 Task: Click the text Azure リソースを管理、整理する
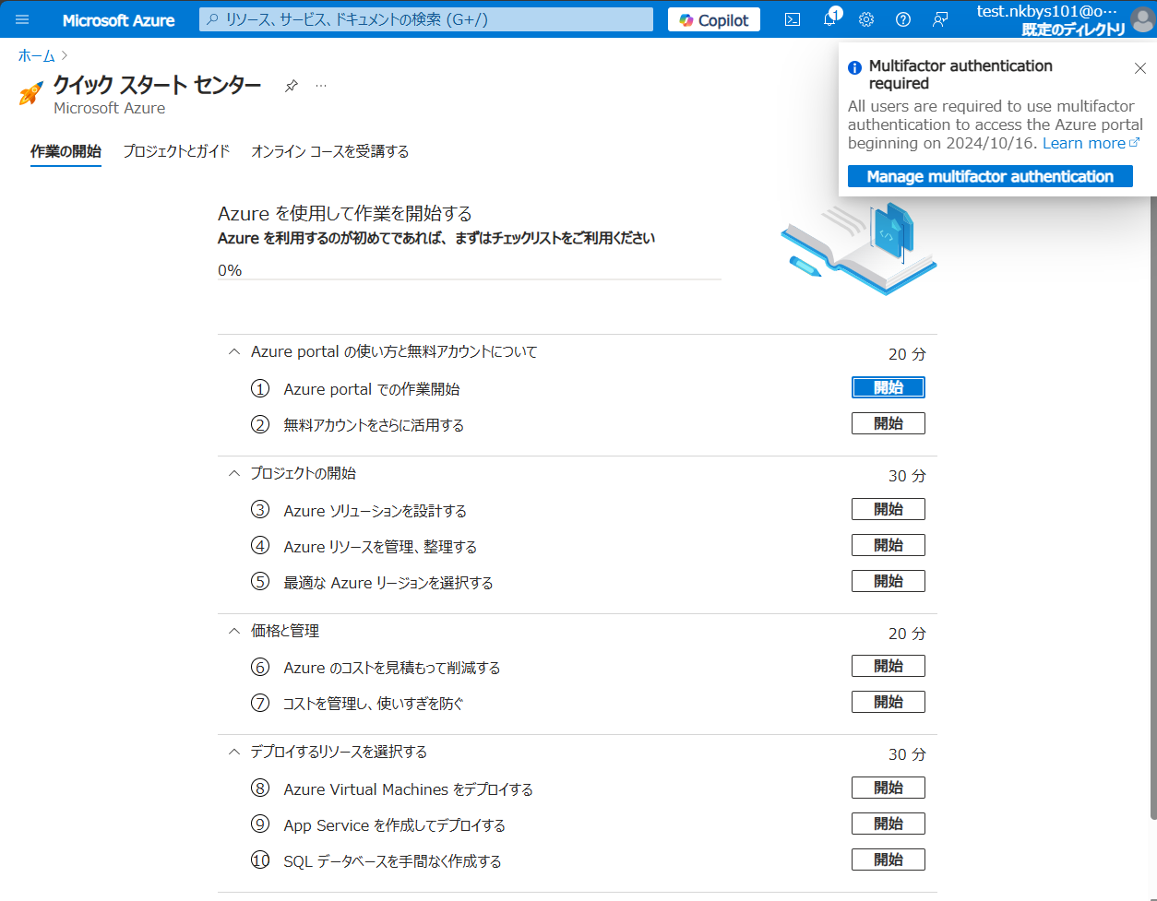click(380, 547)
